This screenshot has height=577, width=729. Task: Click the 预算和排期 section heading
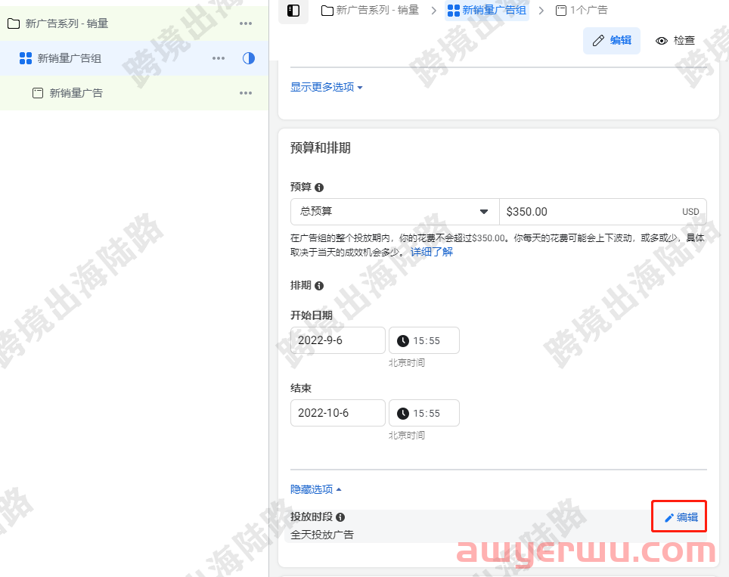(x=321, y=148)
